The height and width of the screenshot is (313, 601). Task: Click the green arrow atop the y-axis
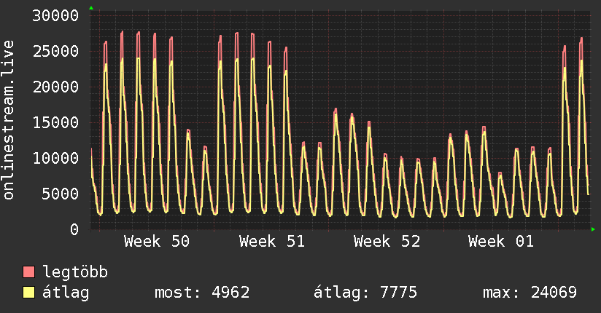tap(91, 8)
